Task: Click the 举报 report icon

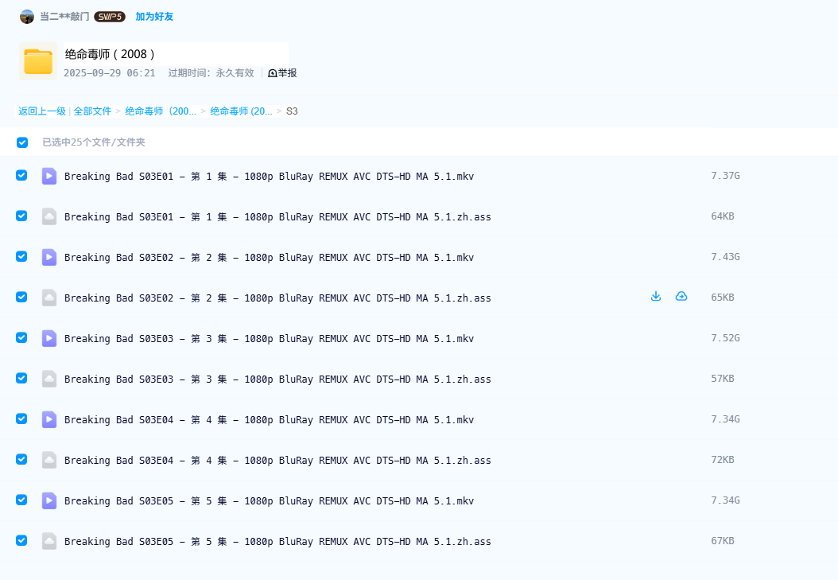Action: (273, 73)
